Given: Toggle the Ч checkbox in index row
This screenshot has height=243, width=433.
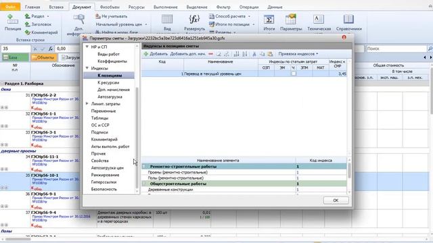Looking at the screenshot, I should pos(293,74).
